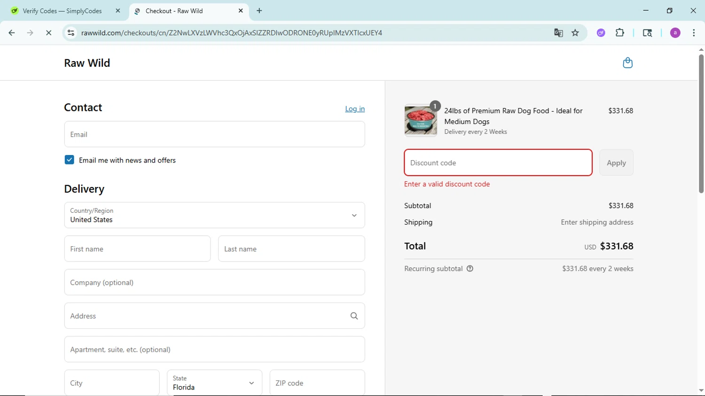Open the State dropdown showing Florida

(214, 382)
